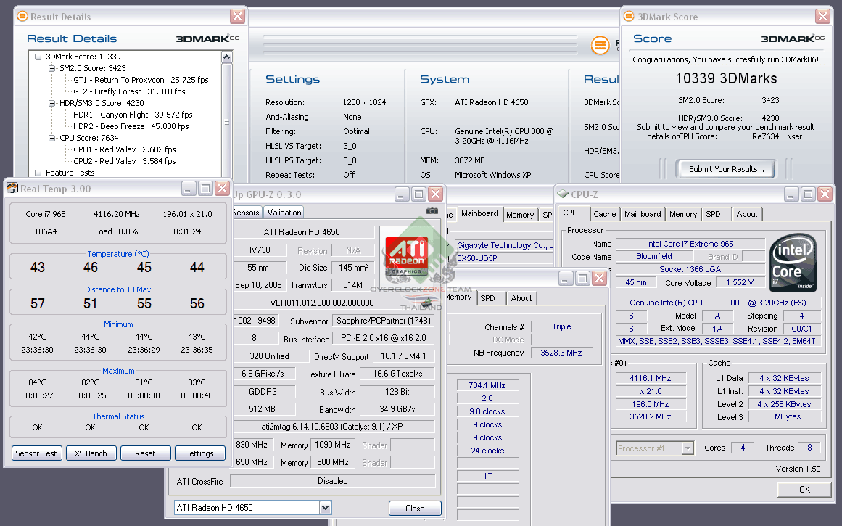The image size is (842, 526).
Task: Collapse the Feature Tests tree node
Action: click(x=38, y=173)
